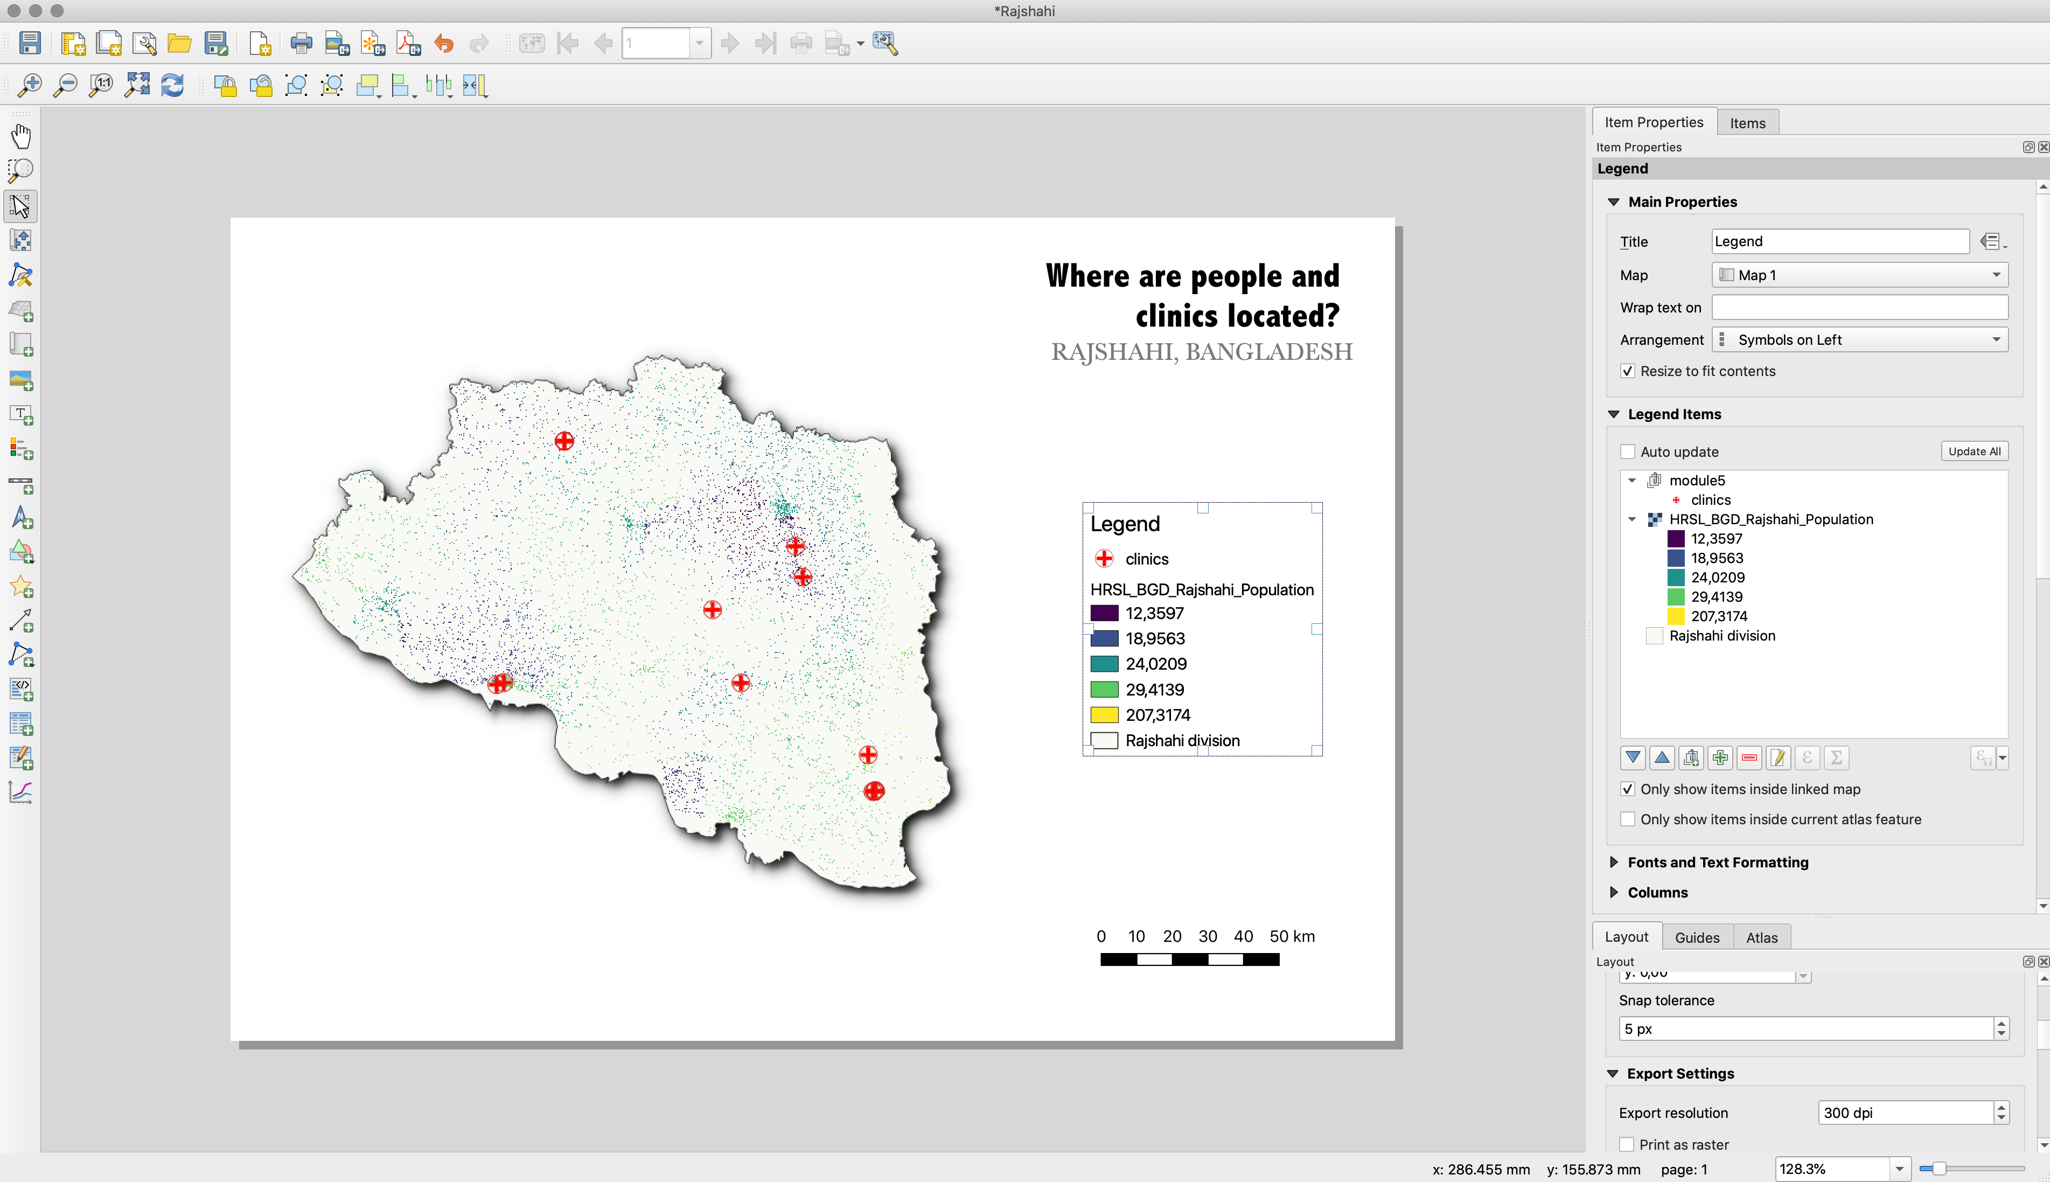The height and width of the screenshot is (1182, 2050).
Task: Open the zoom level 128.3% dropdown
Action: click(x=1899, y=1169)
